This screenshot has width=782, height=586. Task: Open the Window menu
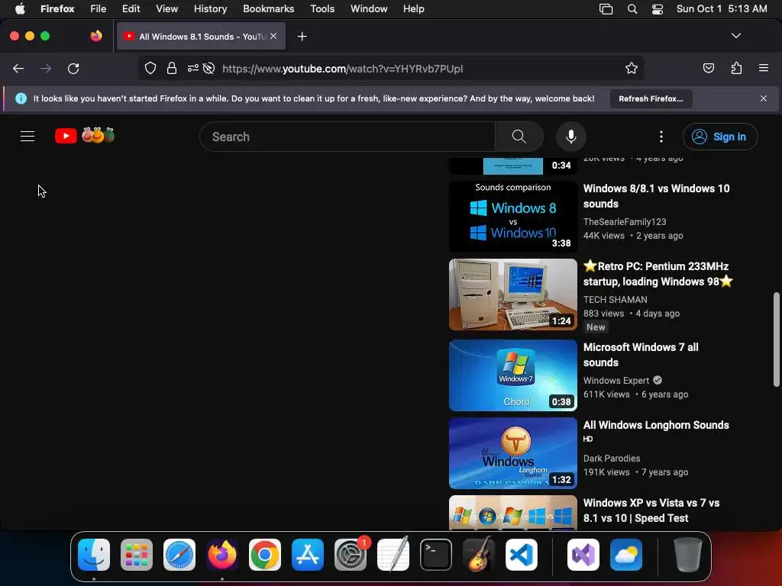(369, 8)
